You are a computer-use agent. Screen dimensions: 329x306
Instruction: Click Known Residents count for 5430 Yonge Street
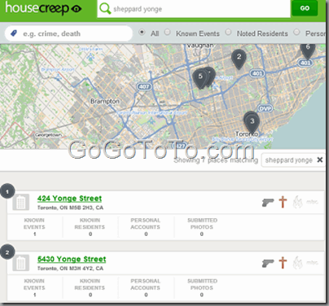90,288
